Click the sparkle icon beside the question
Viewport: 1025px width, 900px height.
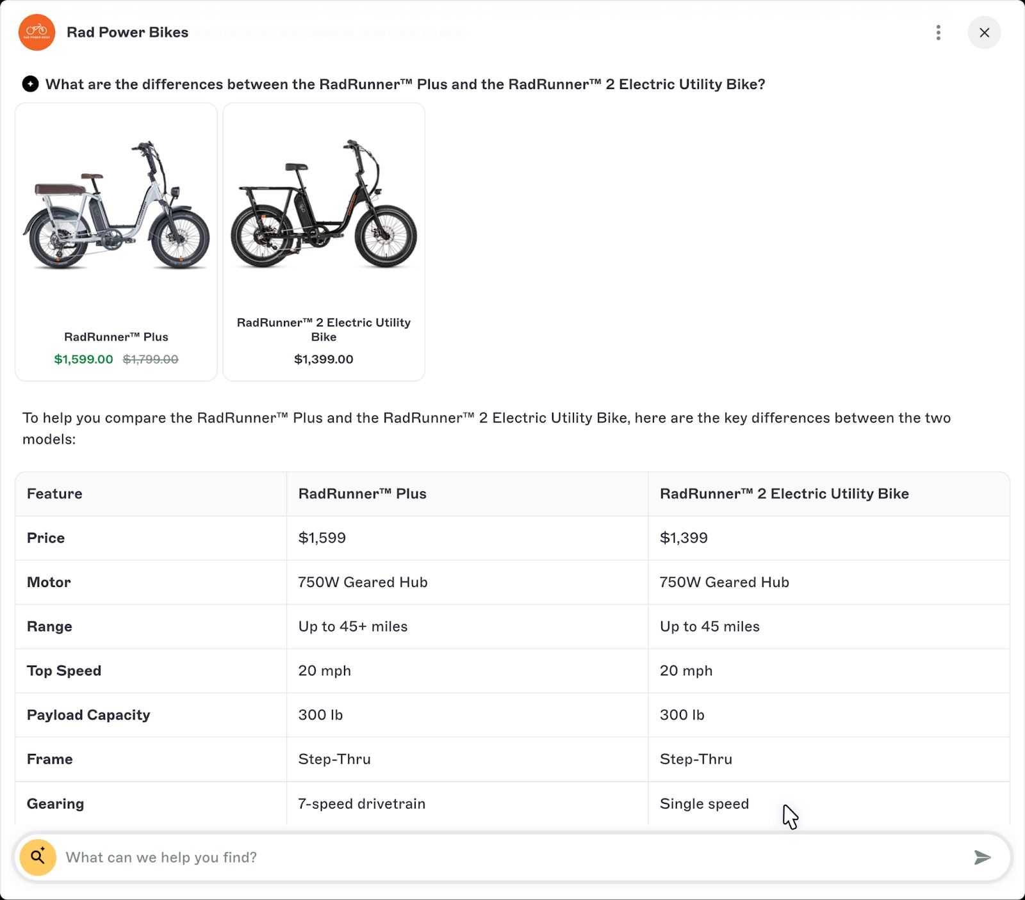[x=30, y=84]
